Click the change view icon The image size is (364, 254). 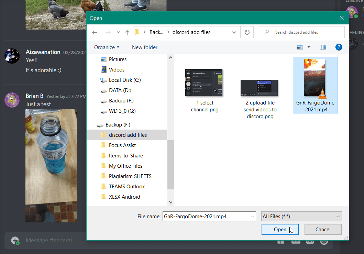(300, 47)
